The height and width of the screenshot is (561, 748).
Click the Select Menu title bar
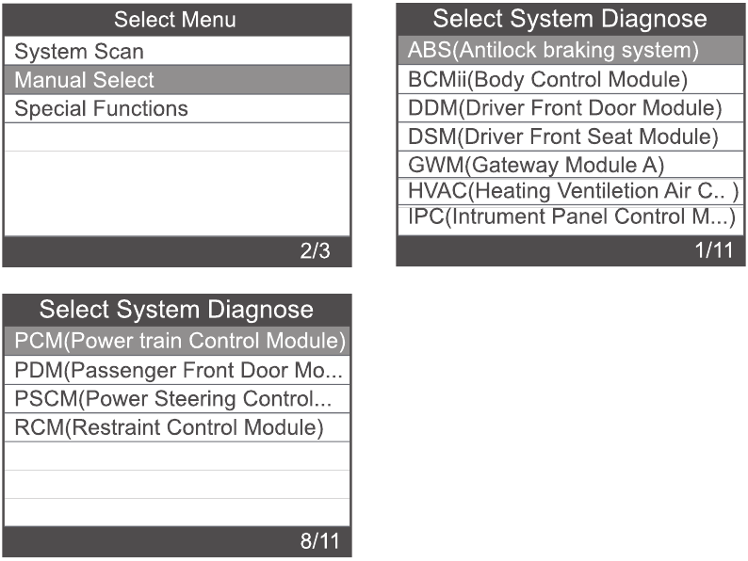pyautogui.click(x=177, y=20)
